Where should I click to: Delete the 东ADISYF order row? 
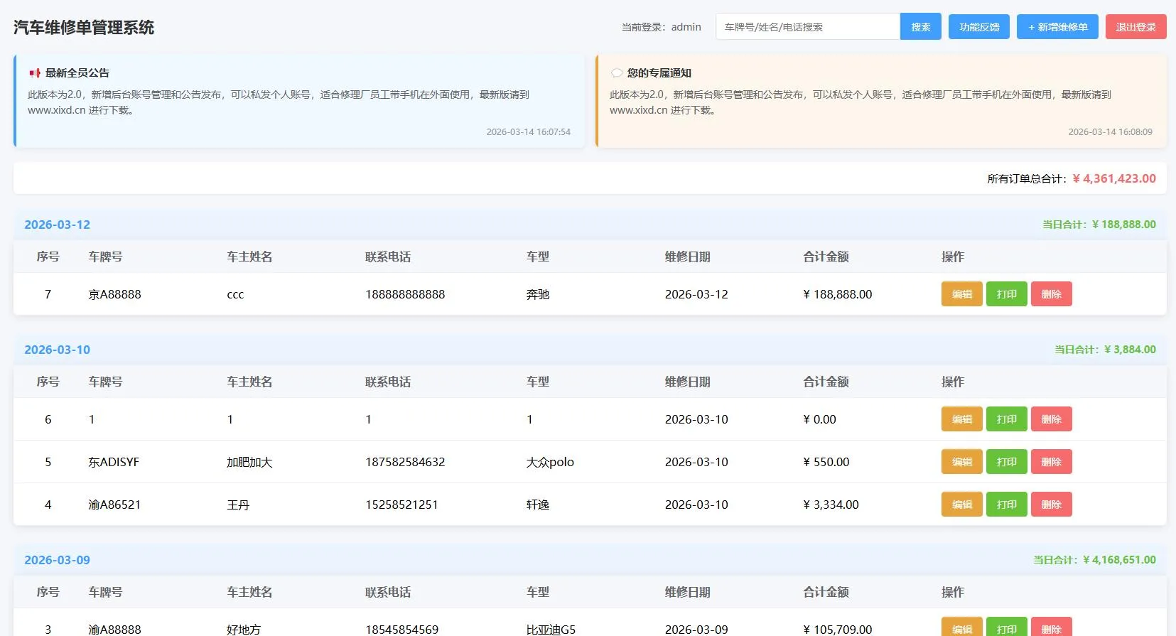pos(1051,462)
